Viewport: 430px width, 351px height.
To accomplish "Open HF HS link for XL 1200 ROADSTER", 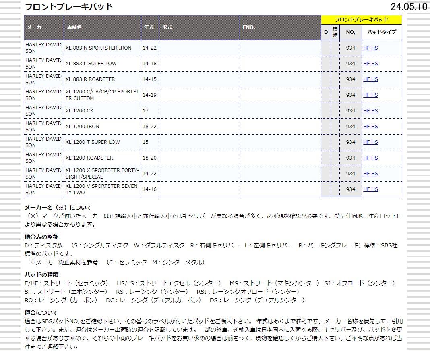I will (x=370, y=158).
